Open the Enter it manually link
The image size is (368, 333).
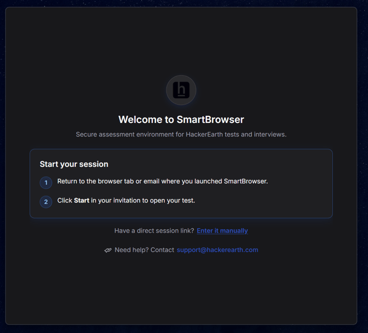[222, 231]
